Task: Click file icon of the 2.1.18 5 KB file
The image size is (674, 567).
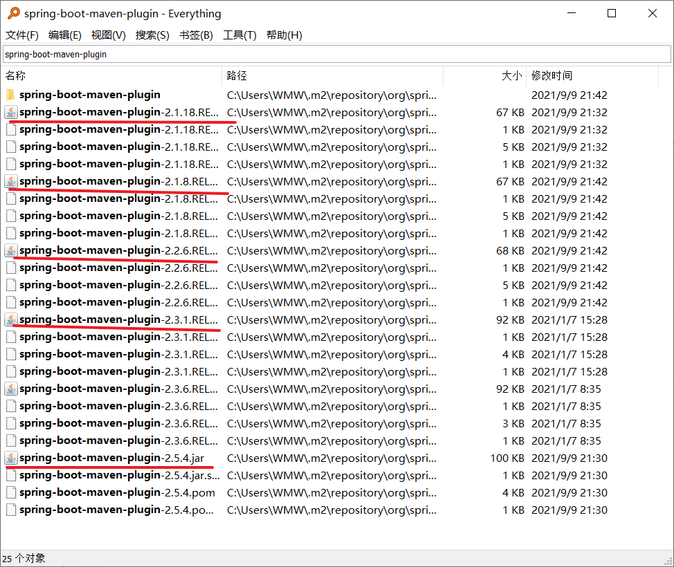Action: click(x=11, y=147)
